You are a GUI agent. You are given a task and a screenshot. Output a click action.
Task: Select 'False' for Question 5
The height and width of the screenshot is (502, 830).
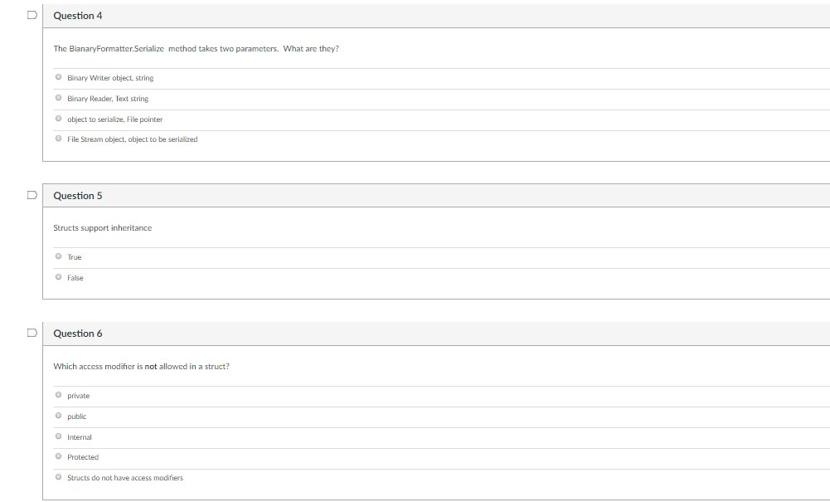58,277
